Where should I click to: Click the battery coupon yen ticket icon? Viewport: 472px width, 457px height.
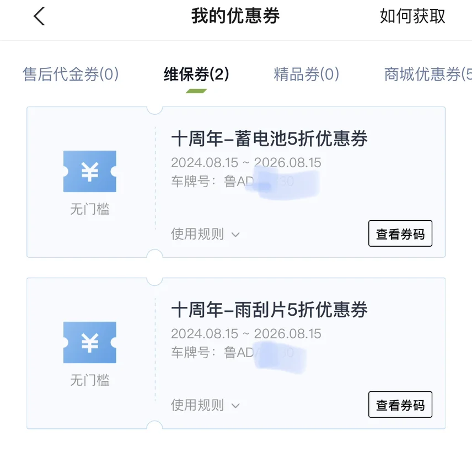[90, 172]
